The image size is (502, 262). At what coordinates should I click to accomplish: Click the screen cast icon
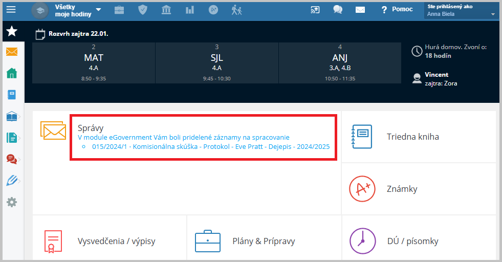pos(315,10)
